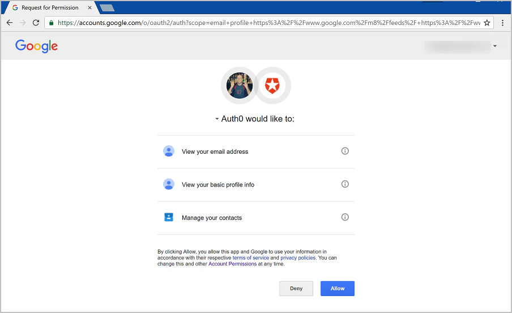Click the View your email address text

tap(215, 152)
